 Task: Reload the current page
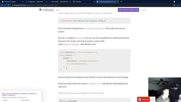(x=8, y=5)
